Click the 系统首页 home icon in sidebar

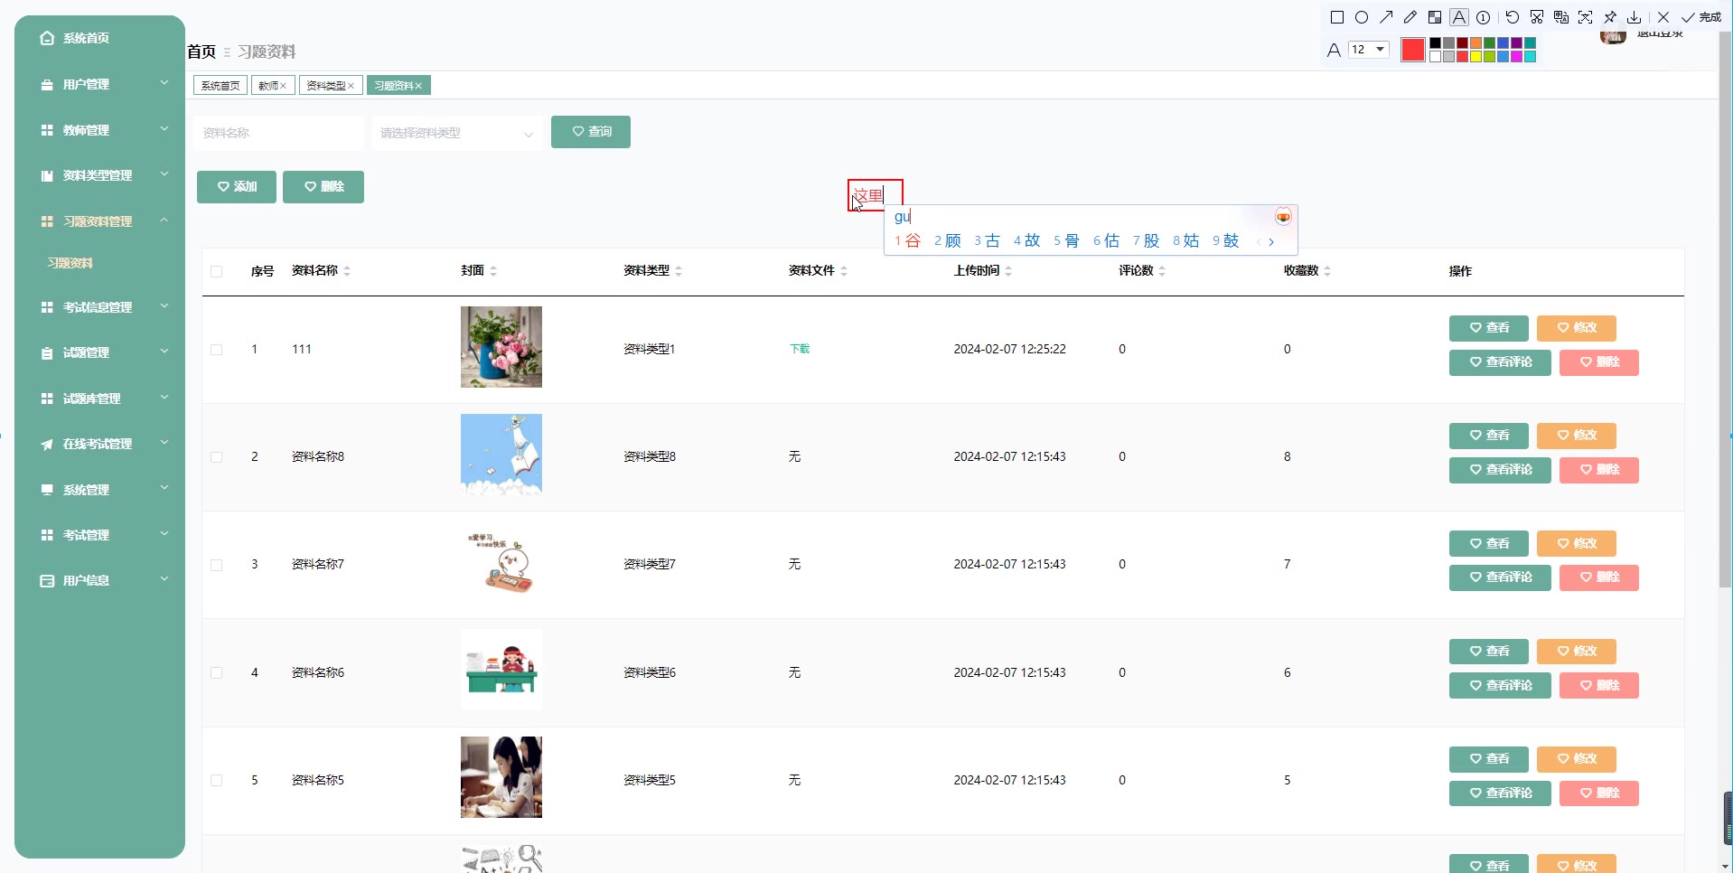pos(47,38)
